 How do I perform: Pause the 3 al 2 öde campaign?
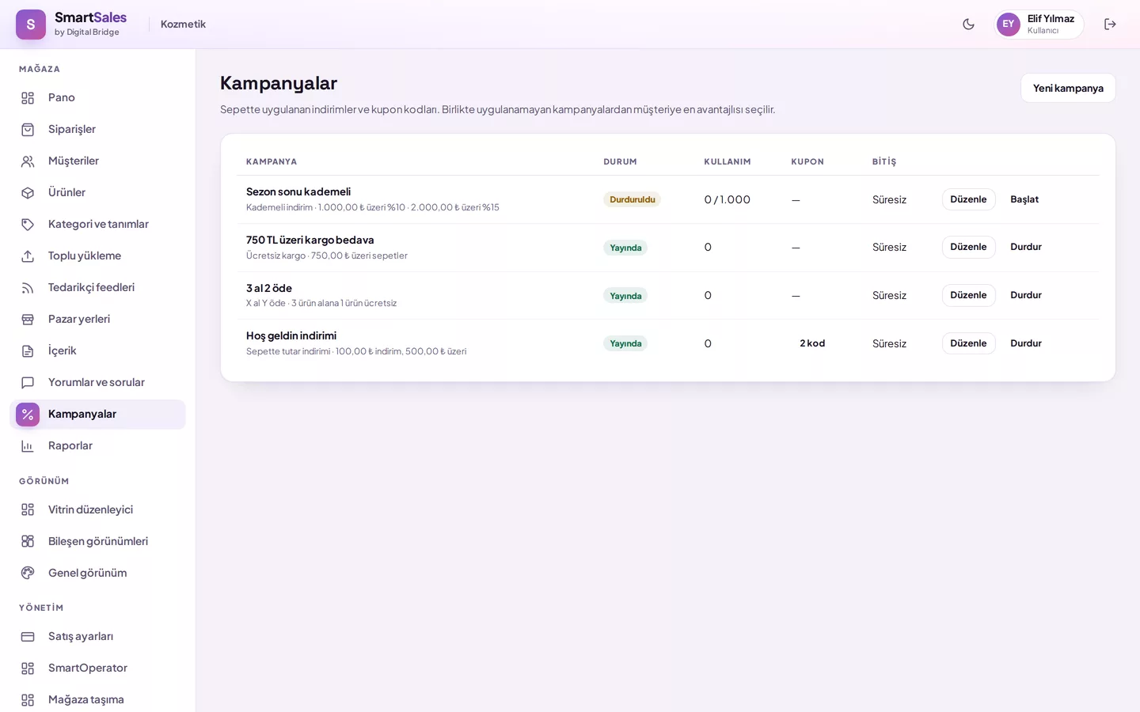pyautogui.click(x=1026, y=295)
